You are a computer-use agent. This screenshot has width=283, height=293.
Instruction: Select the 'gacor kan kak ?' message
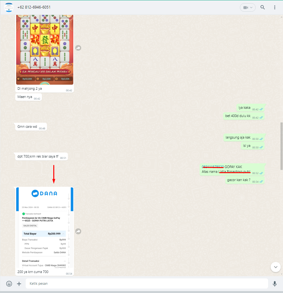tap(239, 180)
